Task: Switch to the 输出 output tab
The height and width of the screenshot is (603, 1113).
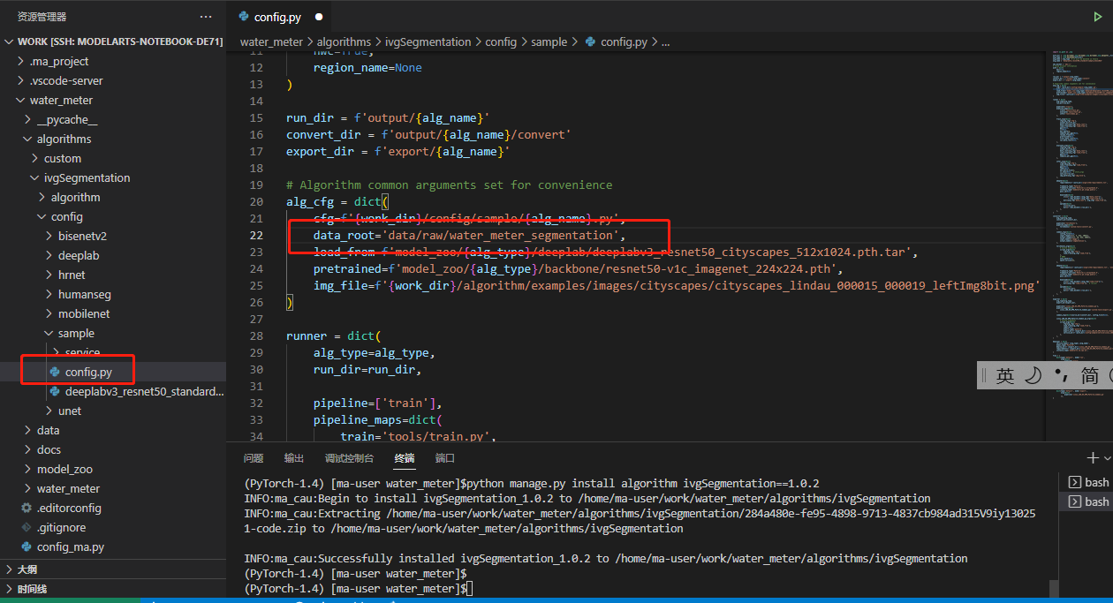Action: point(293,458)
